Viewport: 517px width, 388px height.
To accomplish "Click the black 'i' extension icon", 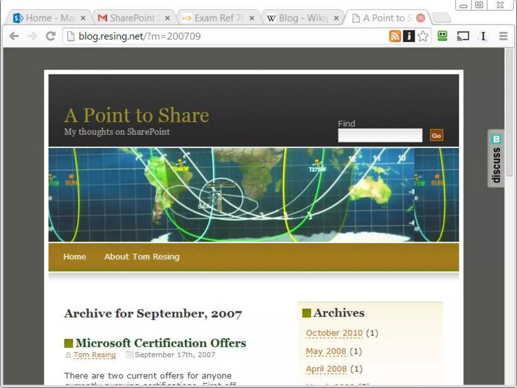I will pos(409,36).
